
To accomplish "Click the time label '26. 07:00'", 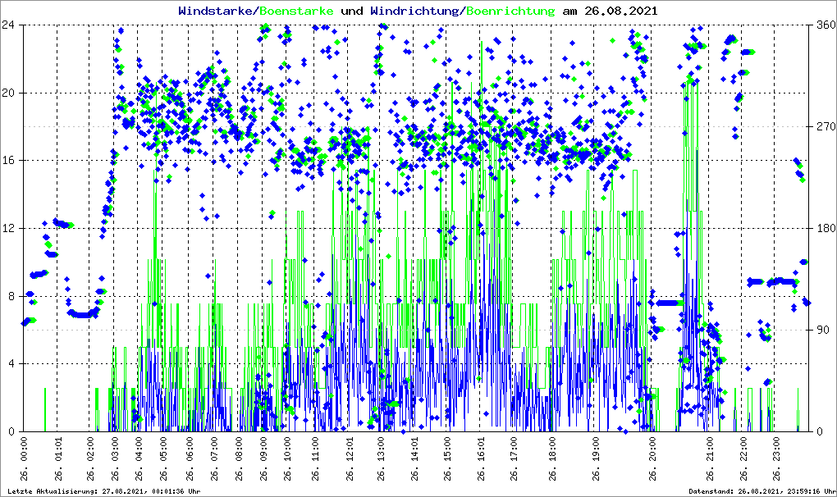I will point(214,459).
